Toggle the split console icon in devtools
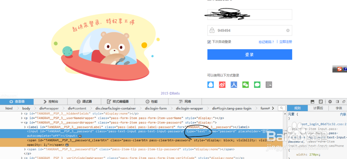Viewport: 347px width, 159px height. [x=313, y=101]
